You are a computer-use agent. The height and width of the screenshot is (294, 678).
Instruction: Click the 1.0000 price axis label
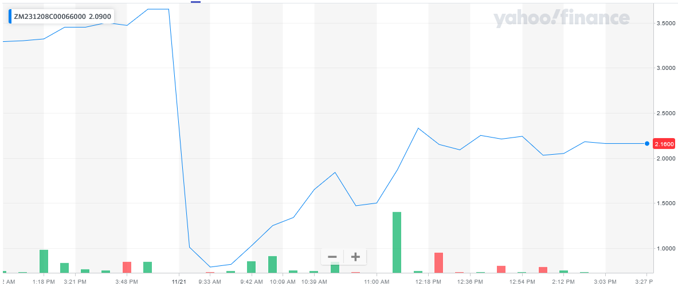tap(665, 249)
